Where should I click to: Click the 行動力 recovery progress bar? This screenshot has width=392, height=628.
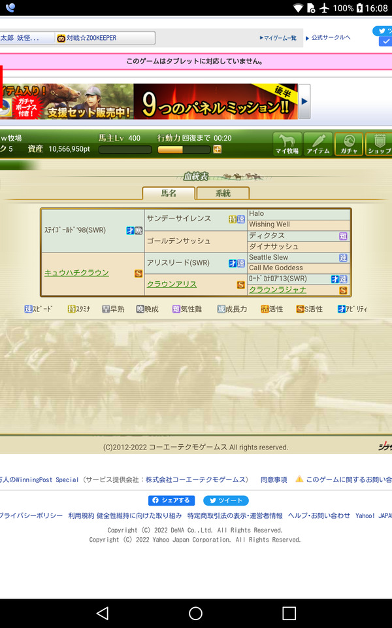[184, 149]
